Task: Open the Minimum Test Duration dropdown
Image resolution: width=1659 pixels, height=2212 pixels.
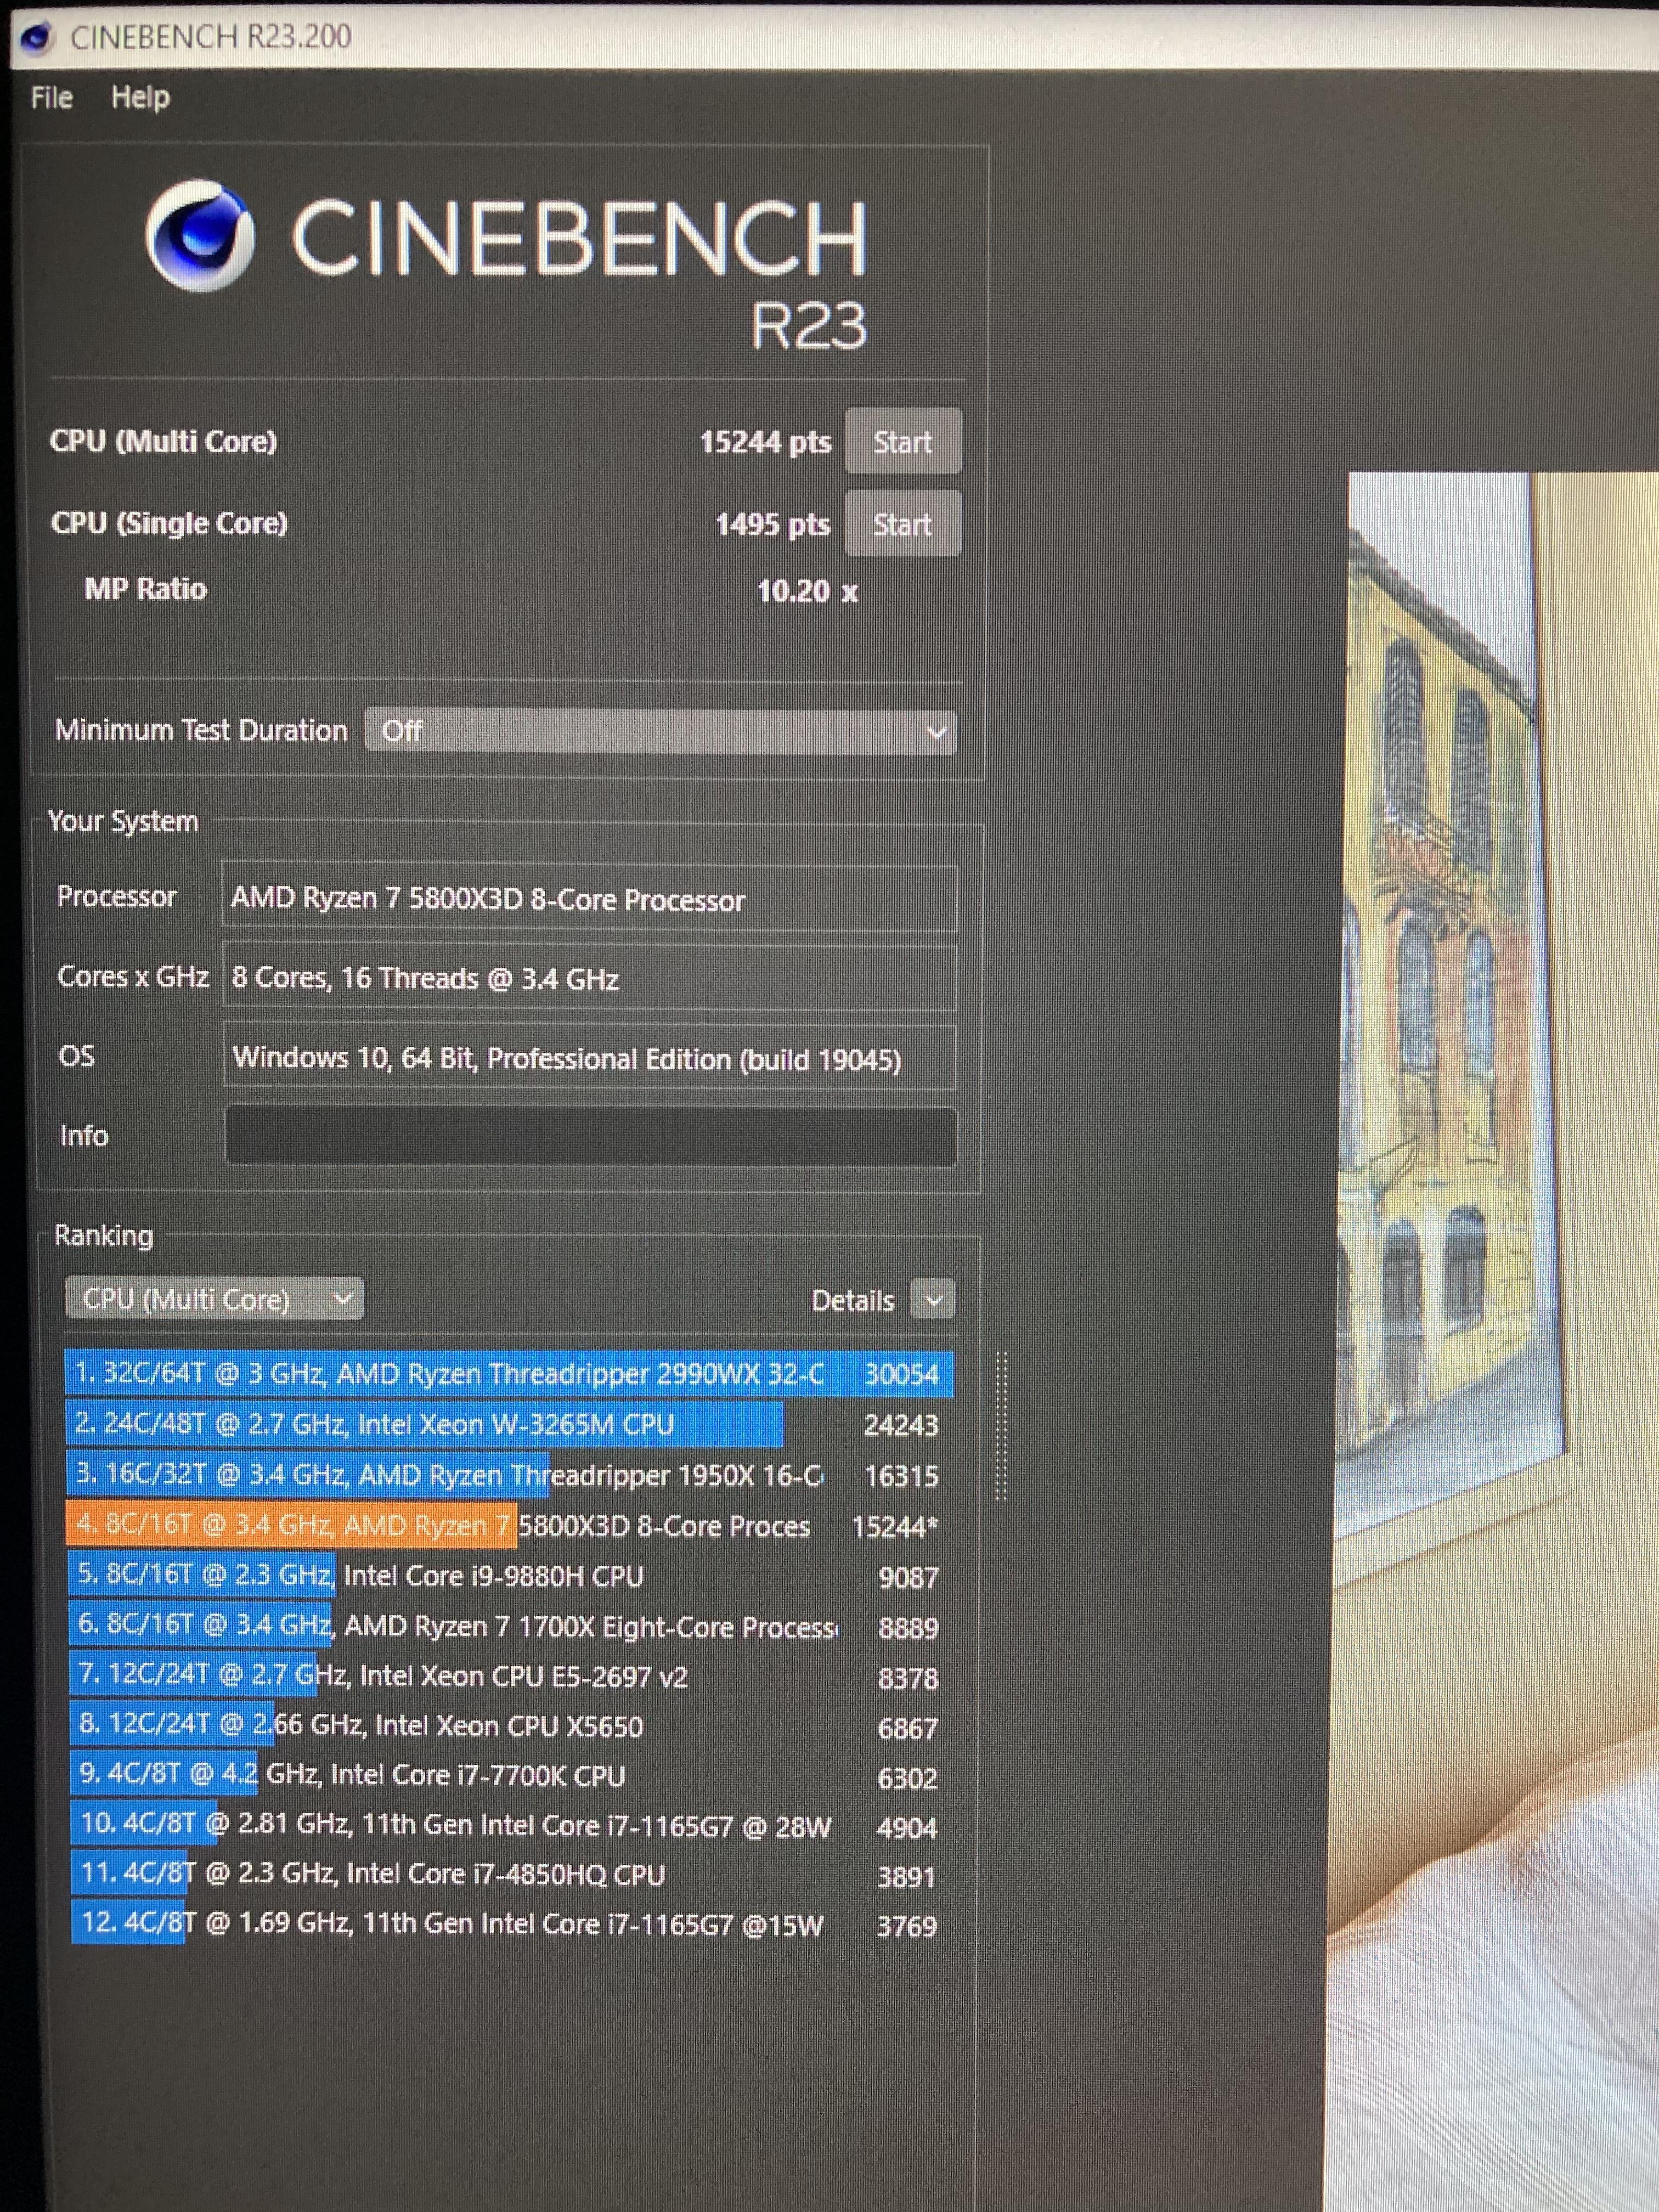Action: (x=660, y=732)
